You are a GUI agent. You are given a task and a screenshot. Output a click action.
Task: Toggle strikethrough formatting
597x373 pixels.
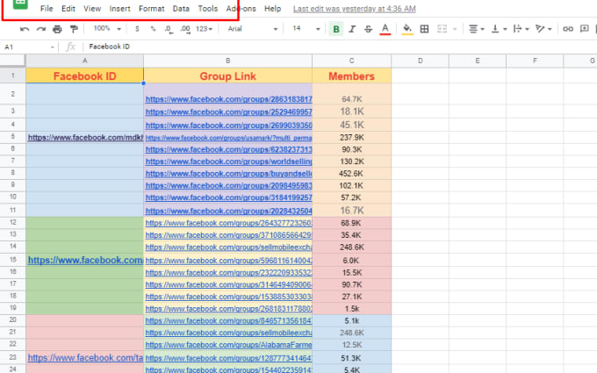tap(368, 29)
